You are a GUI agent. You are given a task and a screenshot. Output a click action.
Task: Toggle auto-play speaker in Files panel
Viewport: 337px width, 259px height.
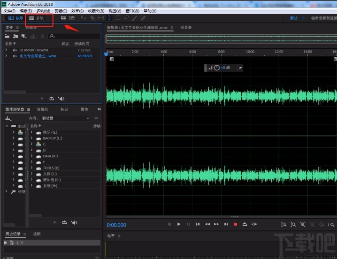coord(61,99)
